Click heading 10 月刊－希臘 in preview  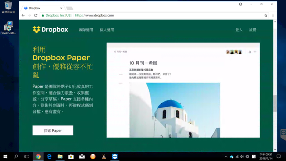tap(143, 63)
